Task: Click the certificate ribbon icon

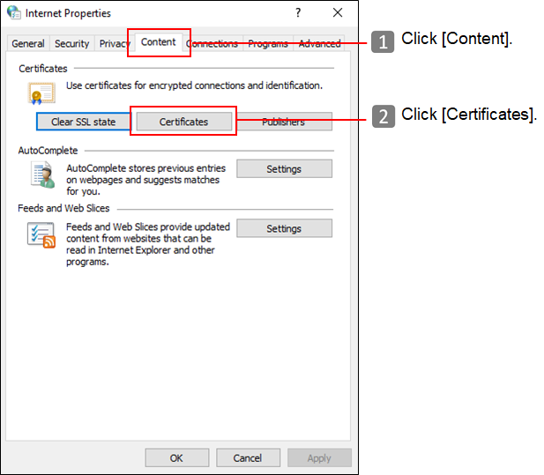Action: [41, 93]
